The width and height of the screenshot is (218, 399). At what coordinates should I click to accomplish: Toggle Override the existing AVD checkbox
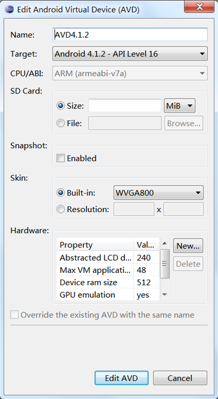[x=14, y=315]
